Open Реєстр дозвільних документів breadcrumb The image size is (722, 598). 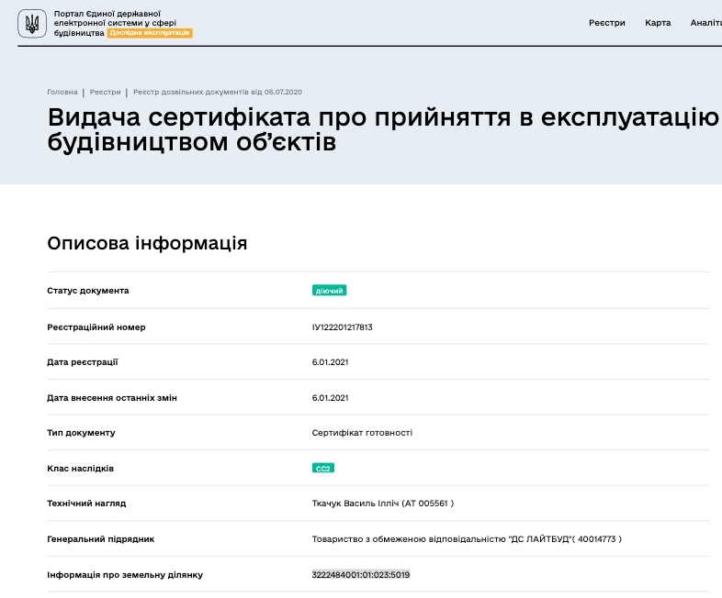pos(218,92)
